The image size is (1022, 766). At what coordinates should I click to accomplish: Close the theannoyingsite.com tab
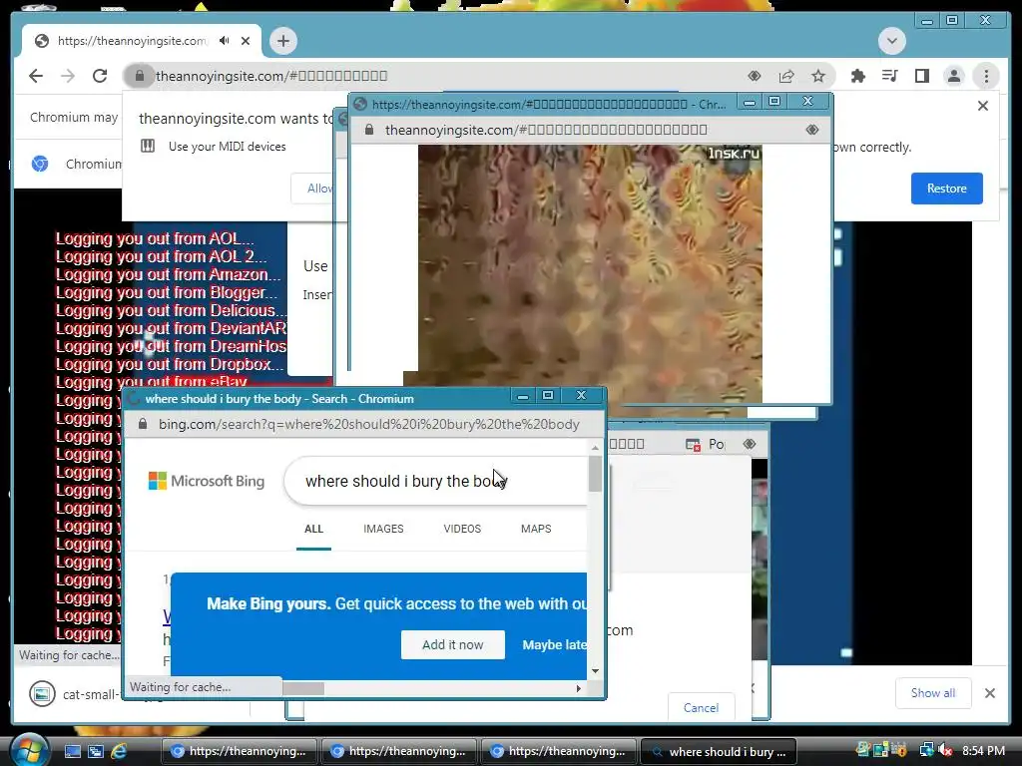[x=246, y=40]
